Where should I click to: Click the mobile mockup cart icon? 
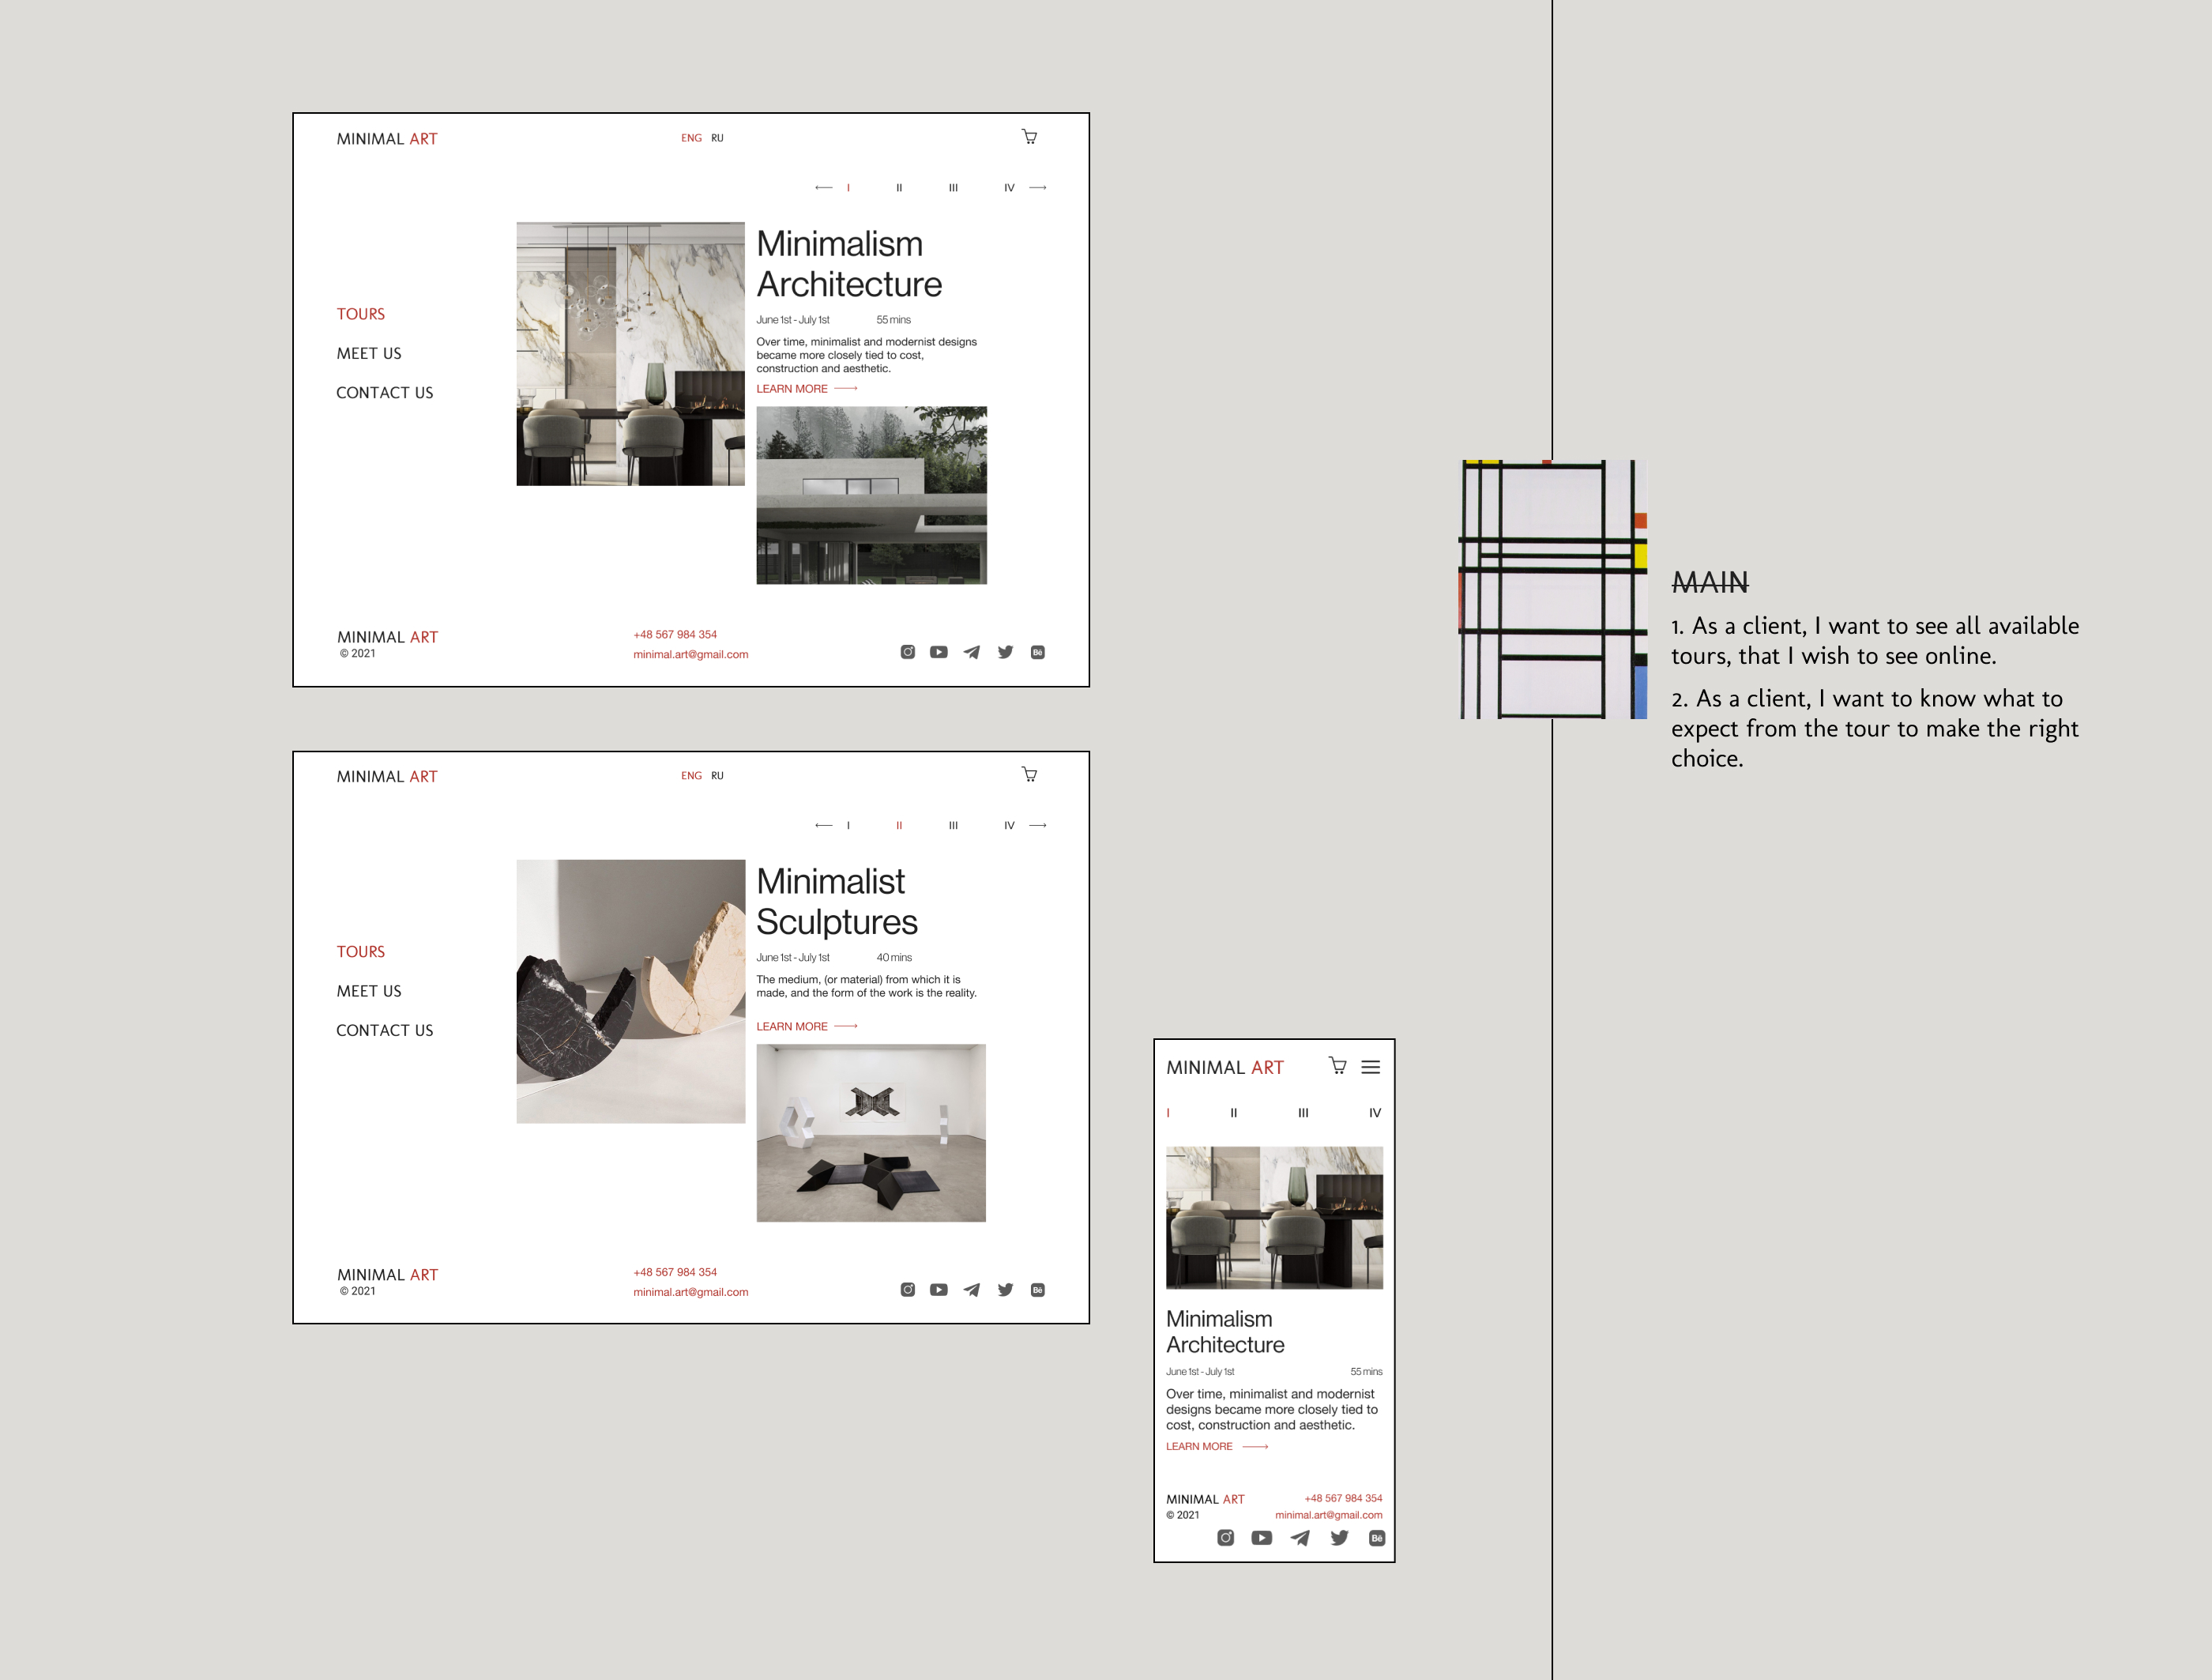click(x=1337, y=1066)
